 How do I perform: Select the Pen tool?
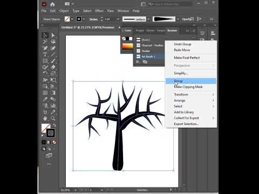pyautogui.click(x=45, y=48)
